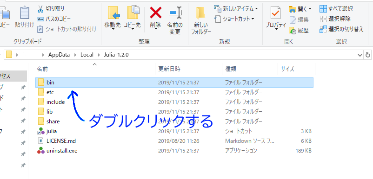Image resolution: width=373 pixels, height=179 pixels.
Task: Click the uninstall.exe application icon
Action: click(x=41, y=151)
